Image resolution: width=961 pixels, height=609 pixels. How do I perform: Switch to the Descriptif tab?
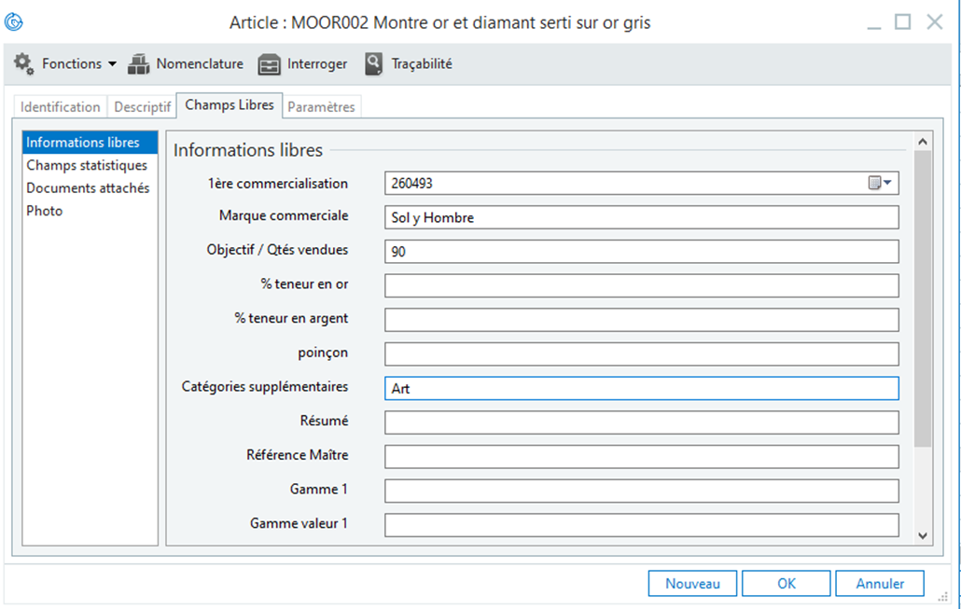click(142, 107)
